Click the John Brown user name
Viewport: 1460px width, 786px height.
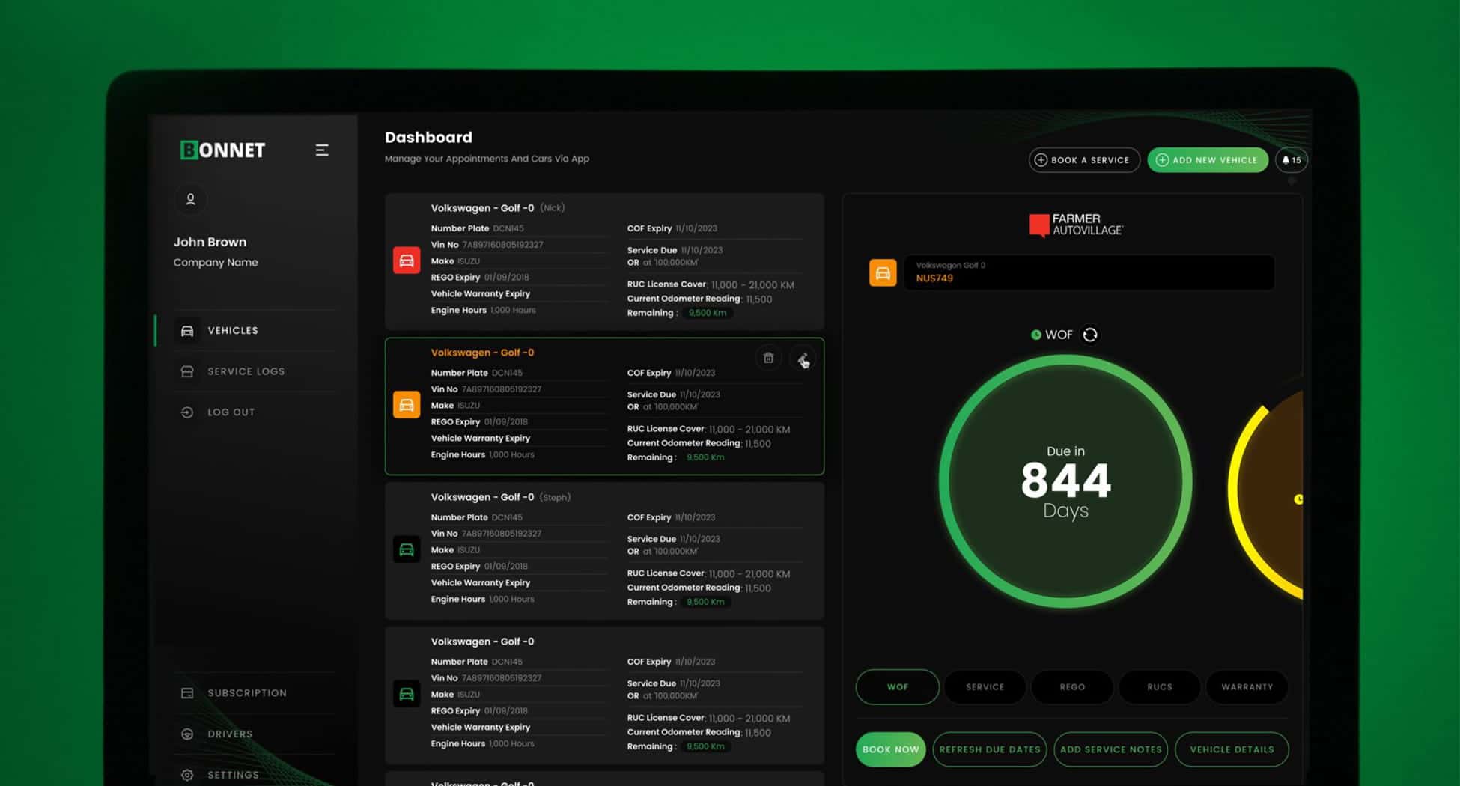pyautogui.click(x=210, y=242)
